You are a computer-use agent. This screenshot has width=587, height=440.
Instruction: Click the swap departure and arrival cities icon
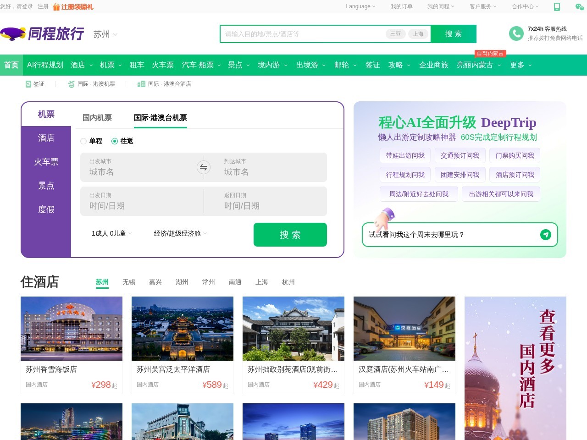[x=203, y=167]
